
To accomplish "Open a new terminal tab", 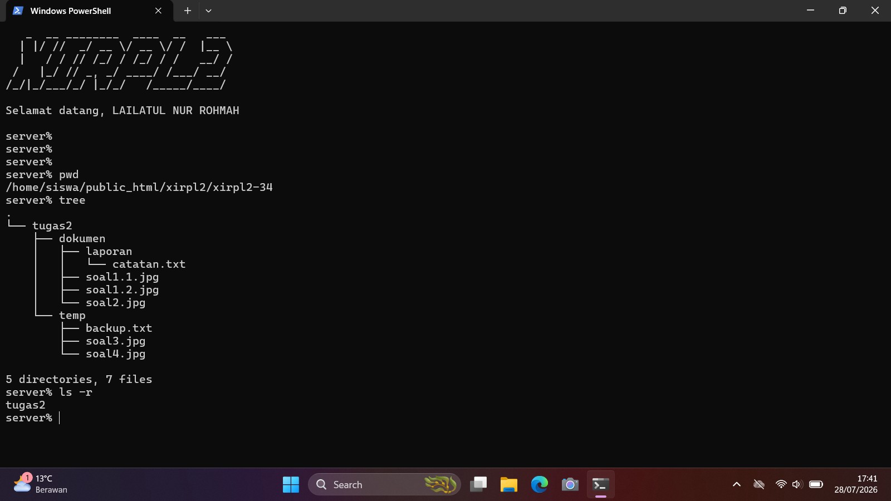I will pyautogui.click(x=188, y=11).
